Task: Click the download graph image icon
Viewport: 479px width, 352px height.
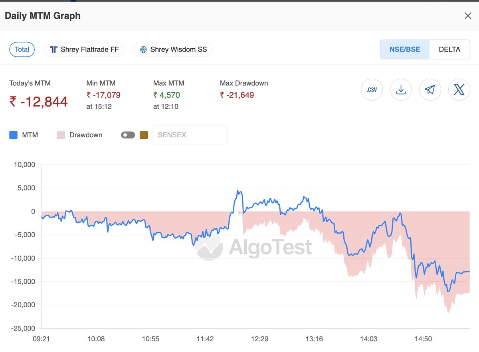Action: 401,90
